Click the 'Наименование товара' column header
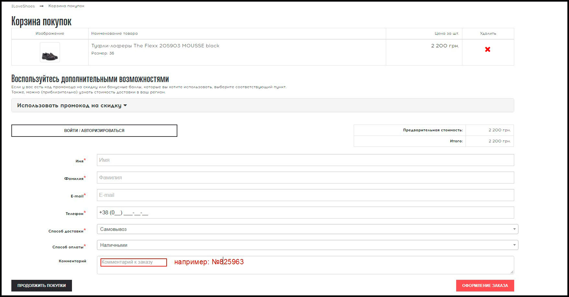The width and height of the screenshot is (569, 297). [114, 33]
